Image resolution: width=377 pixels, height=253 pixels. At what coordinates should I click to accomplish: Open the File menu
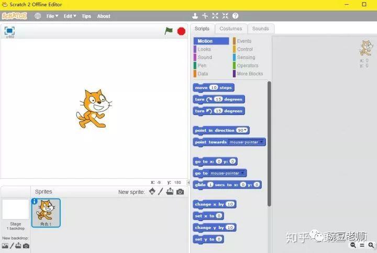pyautogui.click(x=52, y=16)
